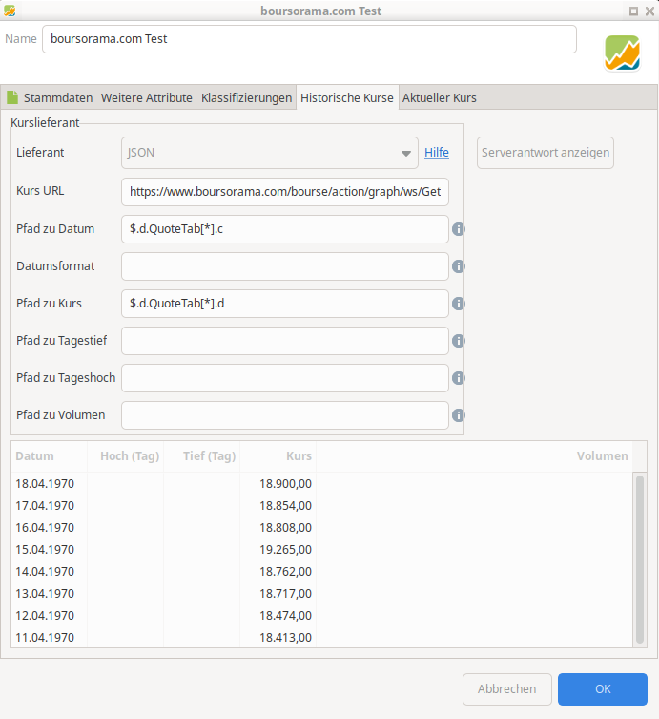Focus the Kurs URL input field
This screenshot has height=719, width=659.
point(285,192)
